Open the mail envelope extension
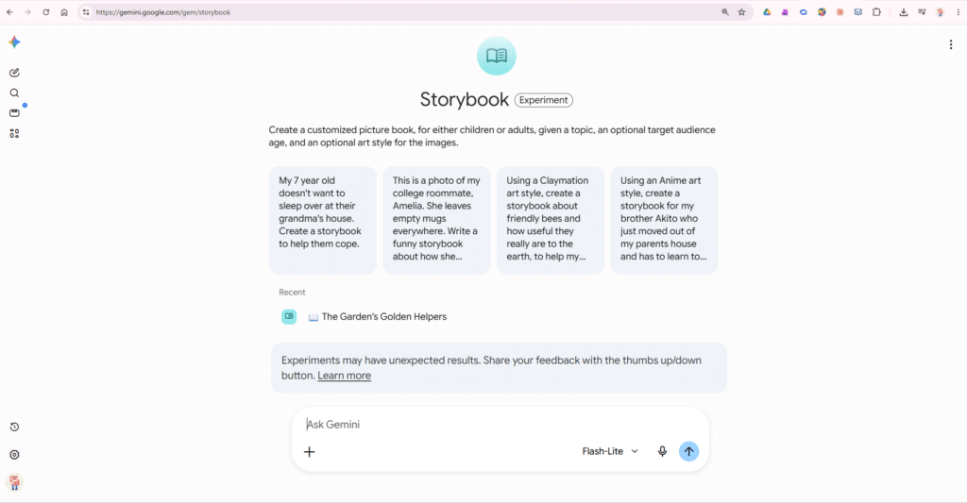The width and height of the screenshot is (967, 503). click(x=857, y=12)
